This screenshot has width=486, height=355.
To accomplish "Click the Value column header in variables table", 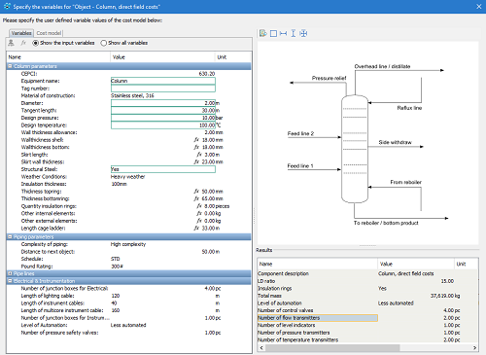I will click(x=162, y=57).
